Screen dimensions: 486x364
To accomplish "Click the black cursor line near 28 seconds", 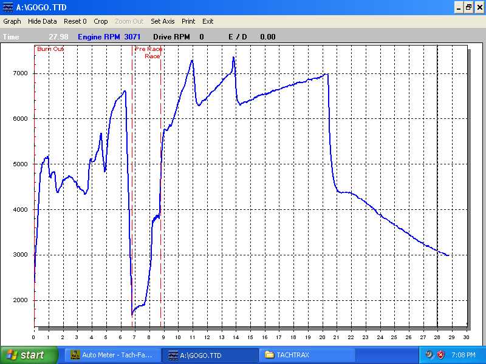I will pyautogui.click(x=437, y=186).
